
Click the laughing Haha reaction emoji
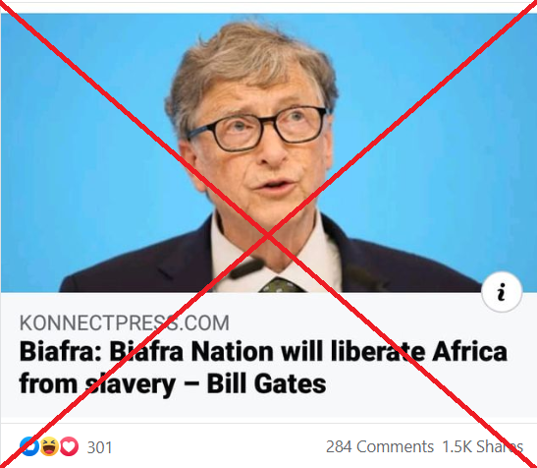coord(49,446)
